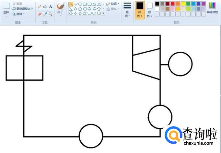Open 编辑颜色 edit colors dialog
The width and height of the screenshot is (221, 153).
212,8
